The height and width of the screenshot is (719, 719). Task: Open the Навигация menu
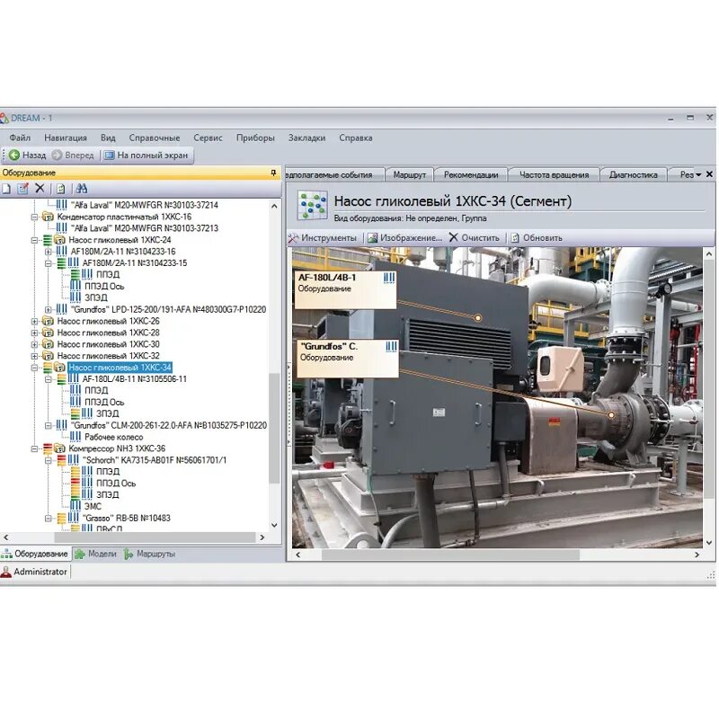(65, 138)
